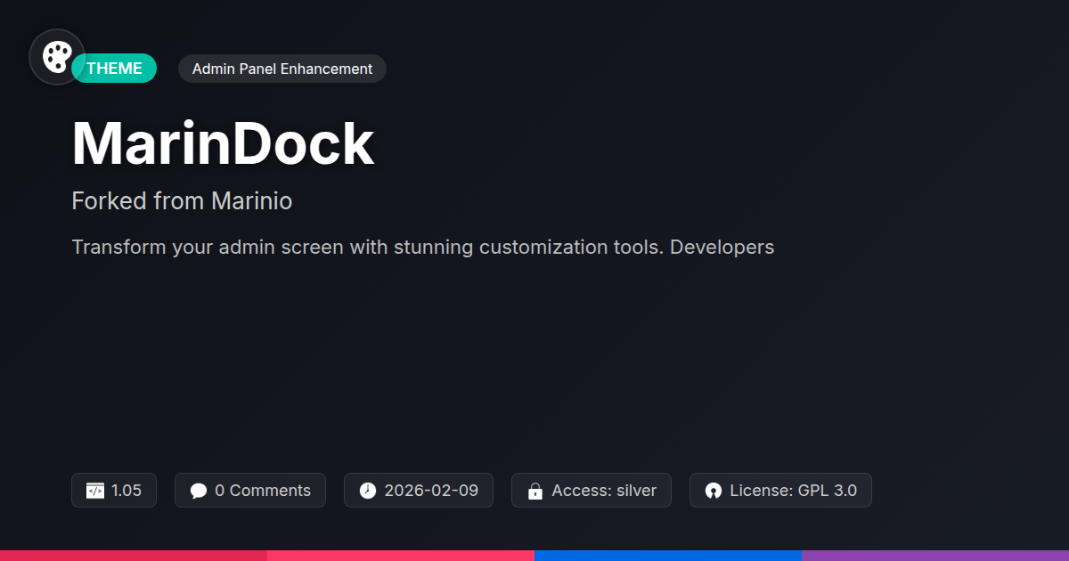
Task: Click the version number 1.05
Action: (x=126, y=491)
